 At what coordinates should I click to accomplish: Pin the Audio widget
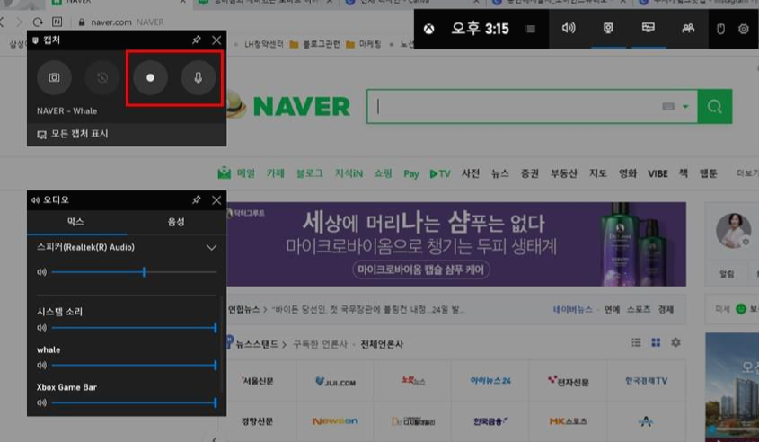click(196, 199)
